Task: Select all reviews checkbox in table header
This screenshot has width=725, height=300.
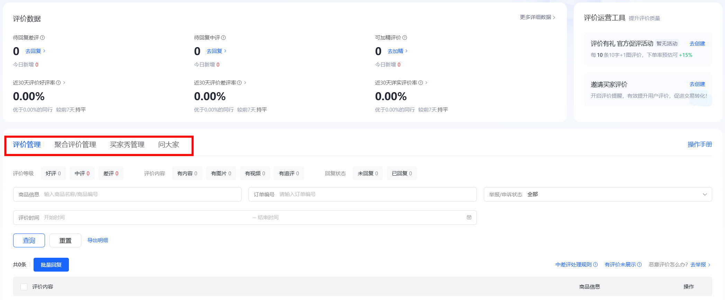Action: [24, 287]
